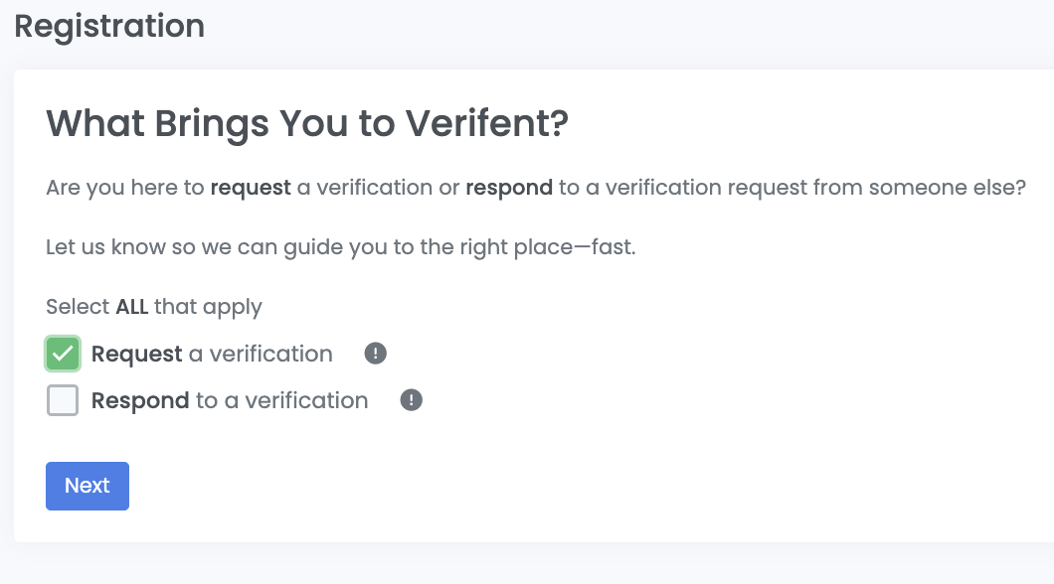Click bold 'Request' word in the checkbox label
Viewport: 1054px width, 584px height.
137,354
